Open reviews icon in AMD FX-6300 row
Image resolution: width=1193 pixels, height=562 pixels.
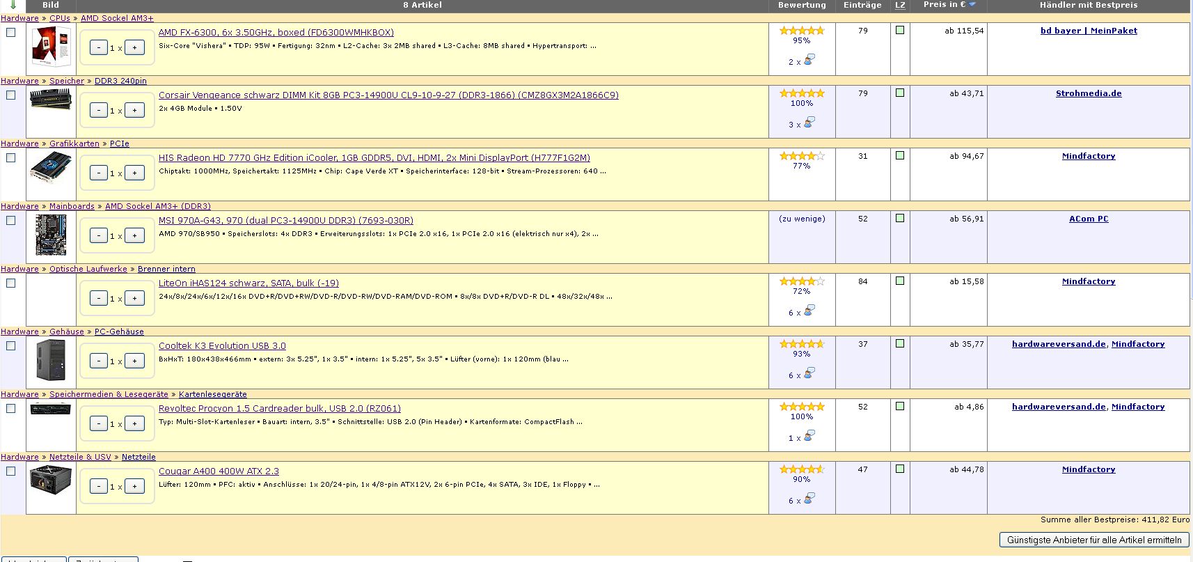pyautogui.click(x=809, y=60)
